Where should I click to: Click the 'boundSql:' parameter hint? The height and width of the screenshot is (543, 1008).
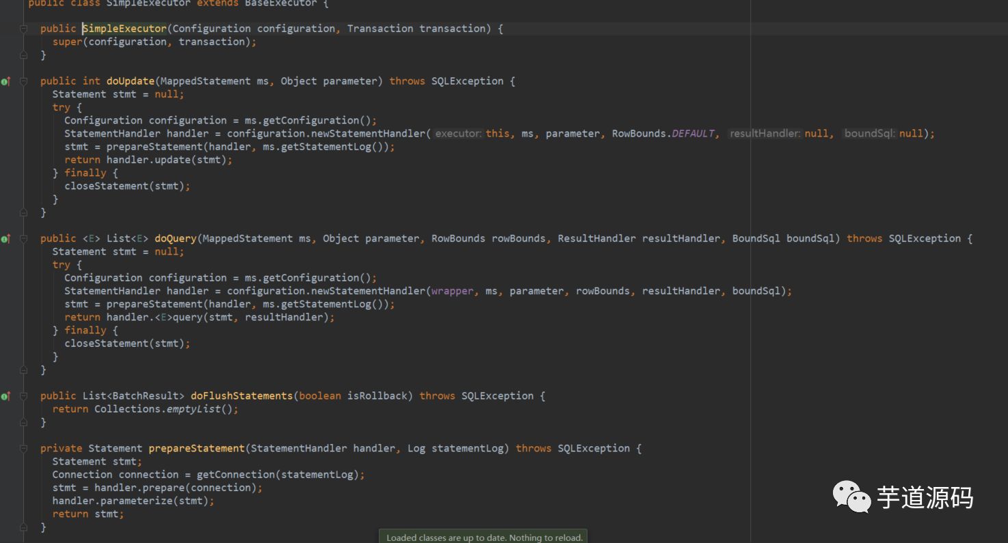tap(870, 134)
